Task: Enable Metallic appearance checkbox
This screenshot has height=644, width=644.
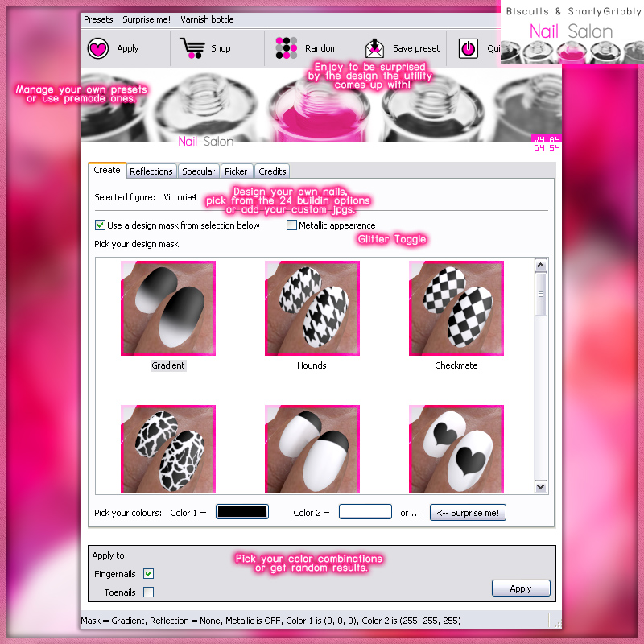Action: click(x=291, y=225)
